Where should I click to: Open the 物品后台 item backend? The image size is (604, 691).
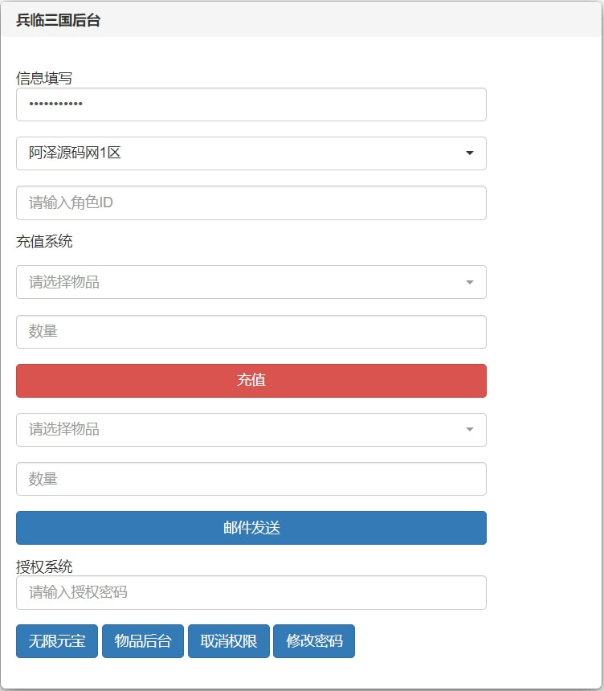pyautogui.click(x=142, y=641)
